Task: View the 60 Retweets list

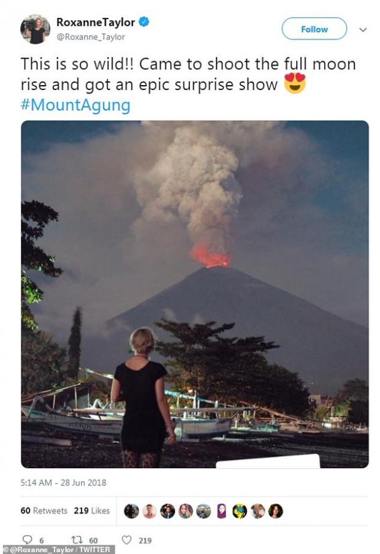Action: click(x=44, y=510)
